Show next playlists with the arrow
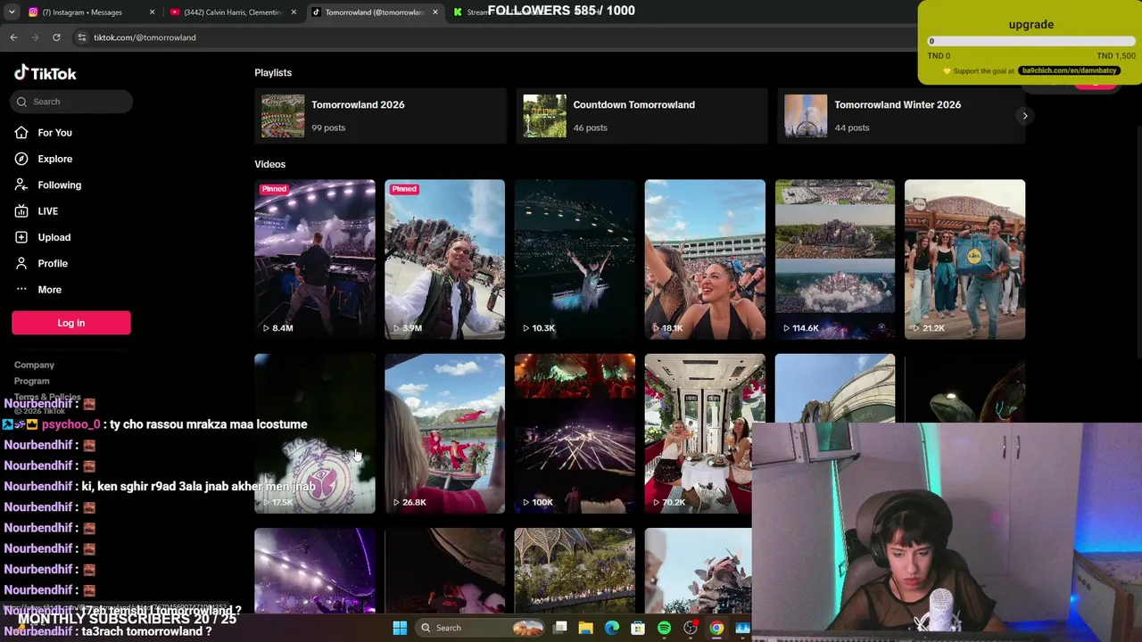The height and width of the screenshot is (642, 1142). click(1025, 116)
